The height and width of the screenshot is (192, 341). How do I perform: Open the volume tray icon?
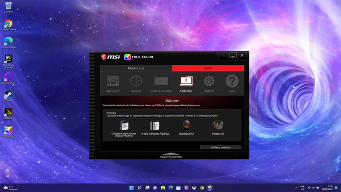(x=313, y=188)
